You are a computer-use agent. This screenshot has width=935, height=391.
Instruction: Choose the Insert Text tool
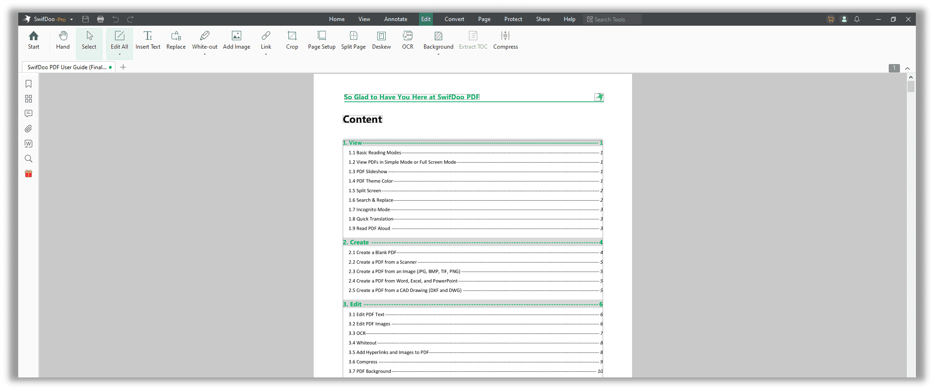point(148,40)
